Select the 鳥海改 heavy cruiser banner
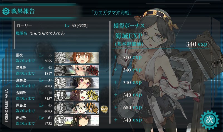The image size is (223, 132). pyautogui.click(x=77, y=83)
